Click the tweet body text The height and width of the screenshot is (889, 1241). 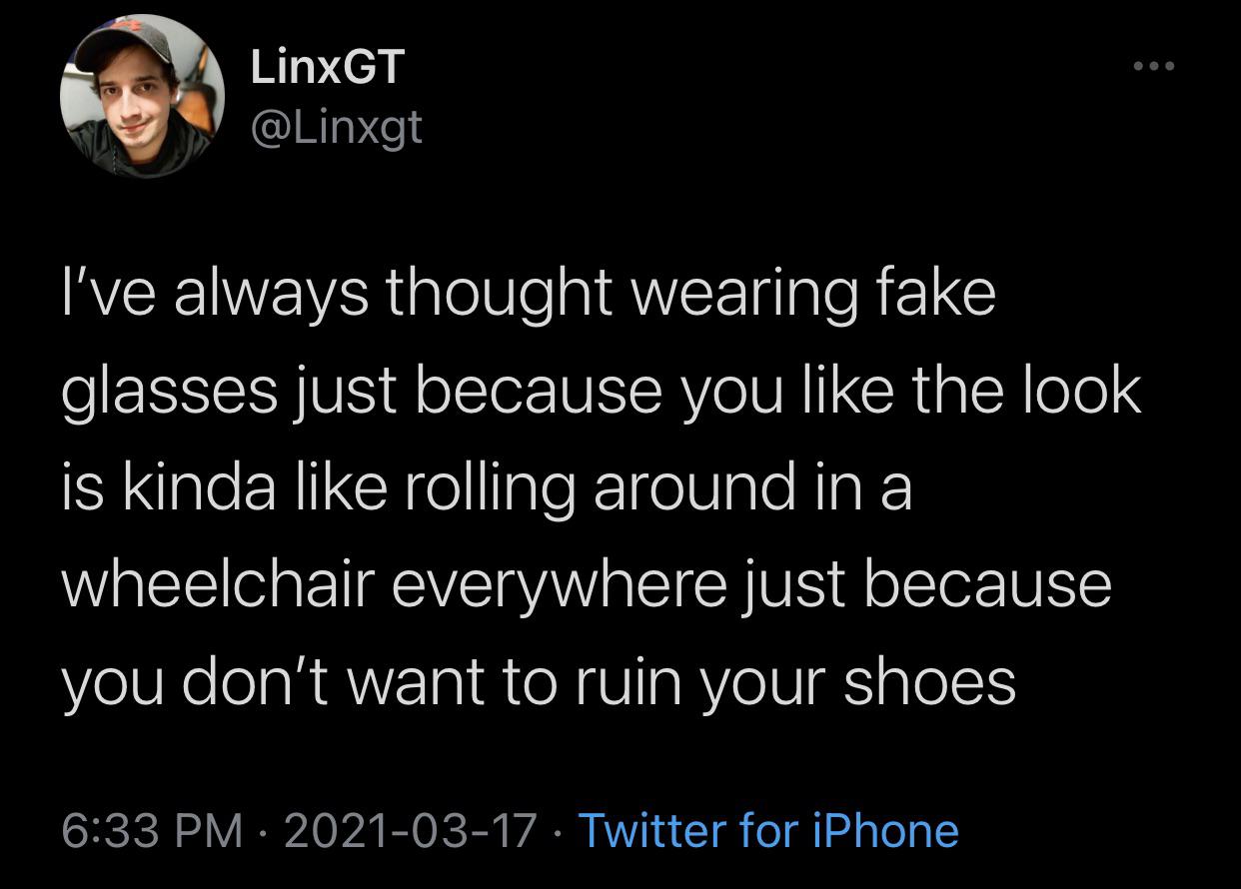600,486
